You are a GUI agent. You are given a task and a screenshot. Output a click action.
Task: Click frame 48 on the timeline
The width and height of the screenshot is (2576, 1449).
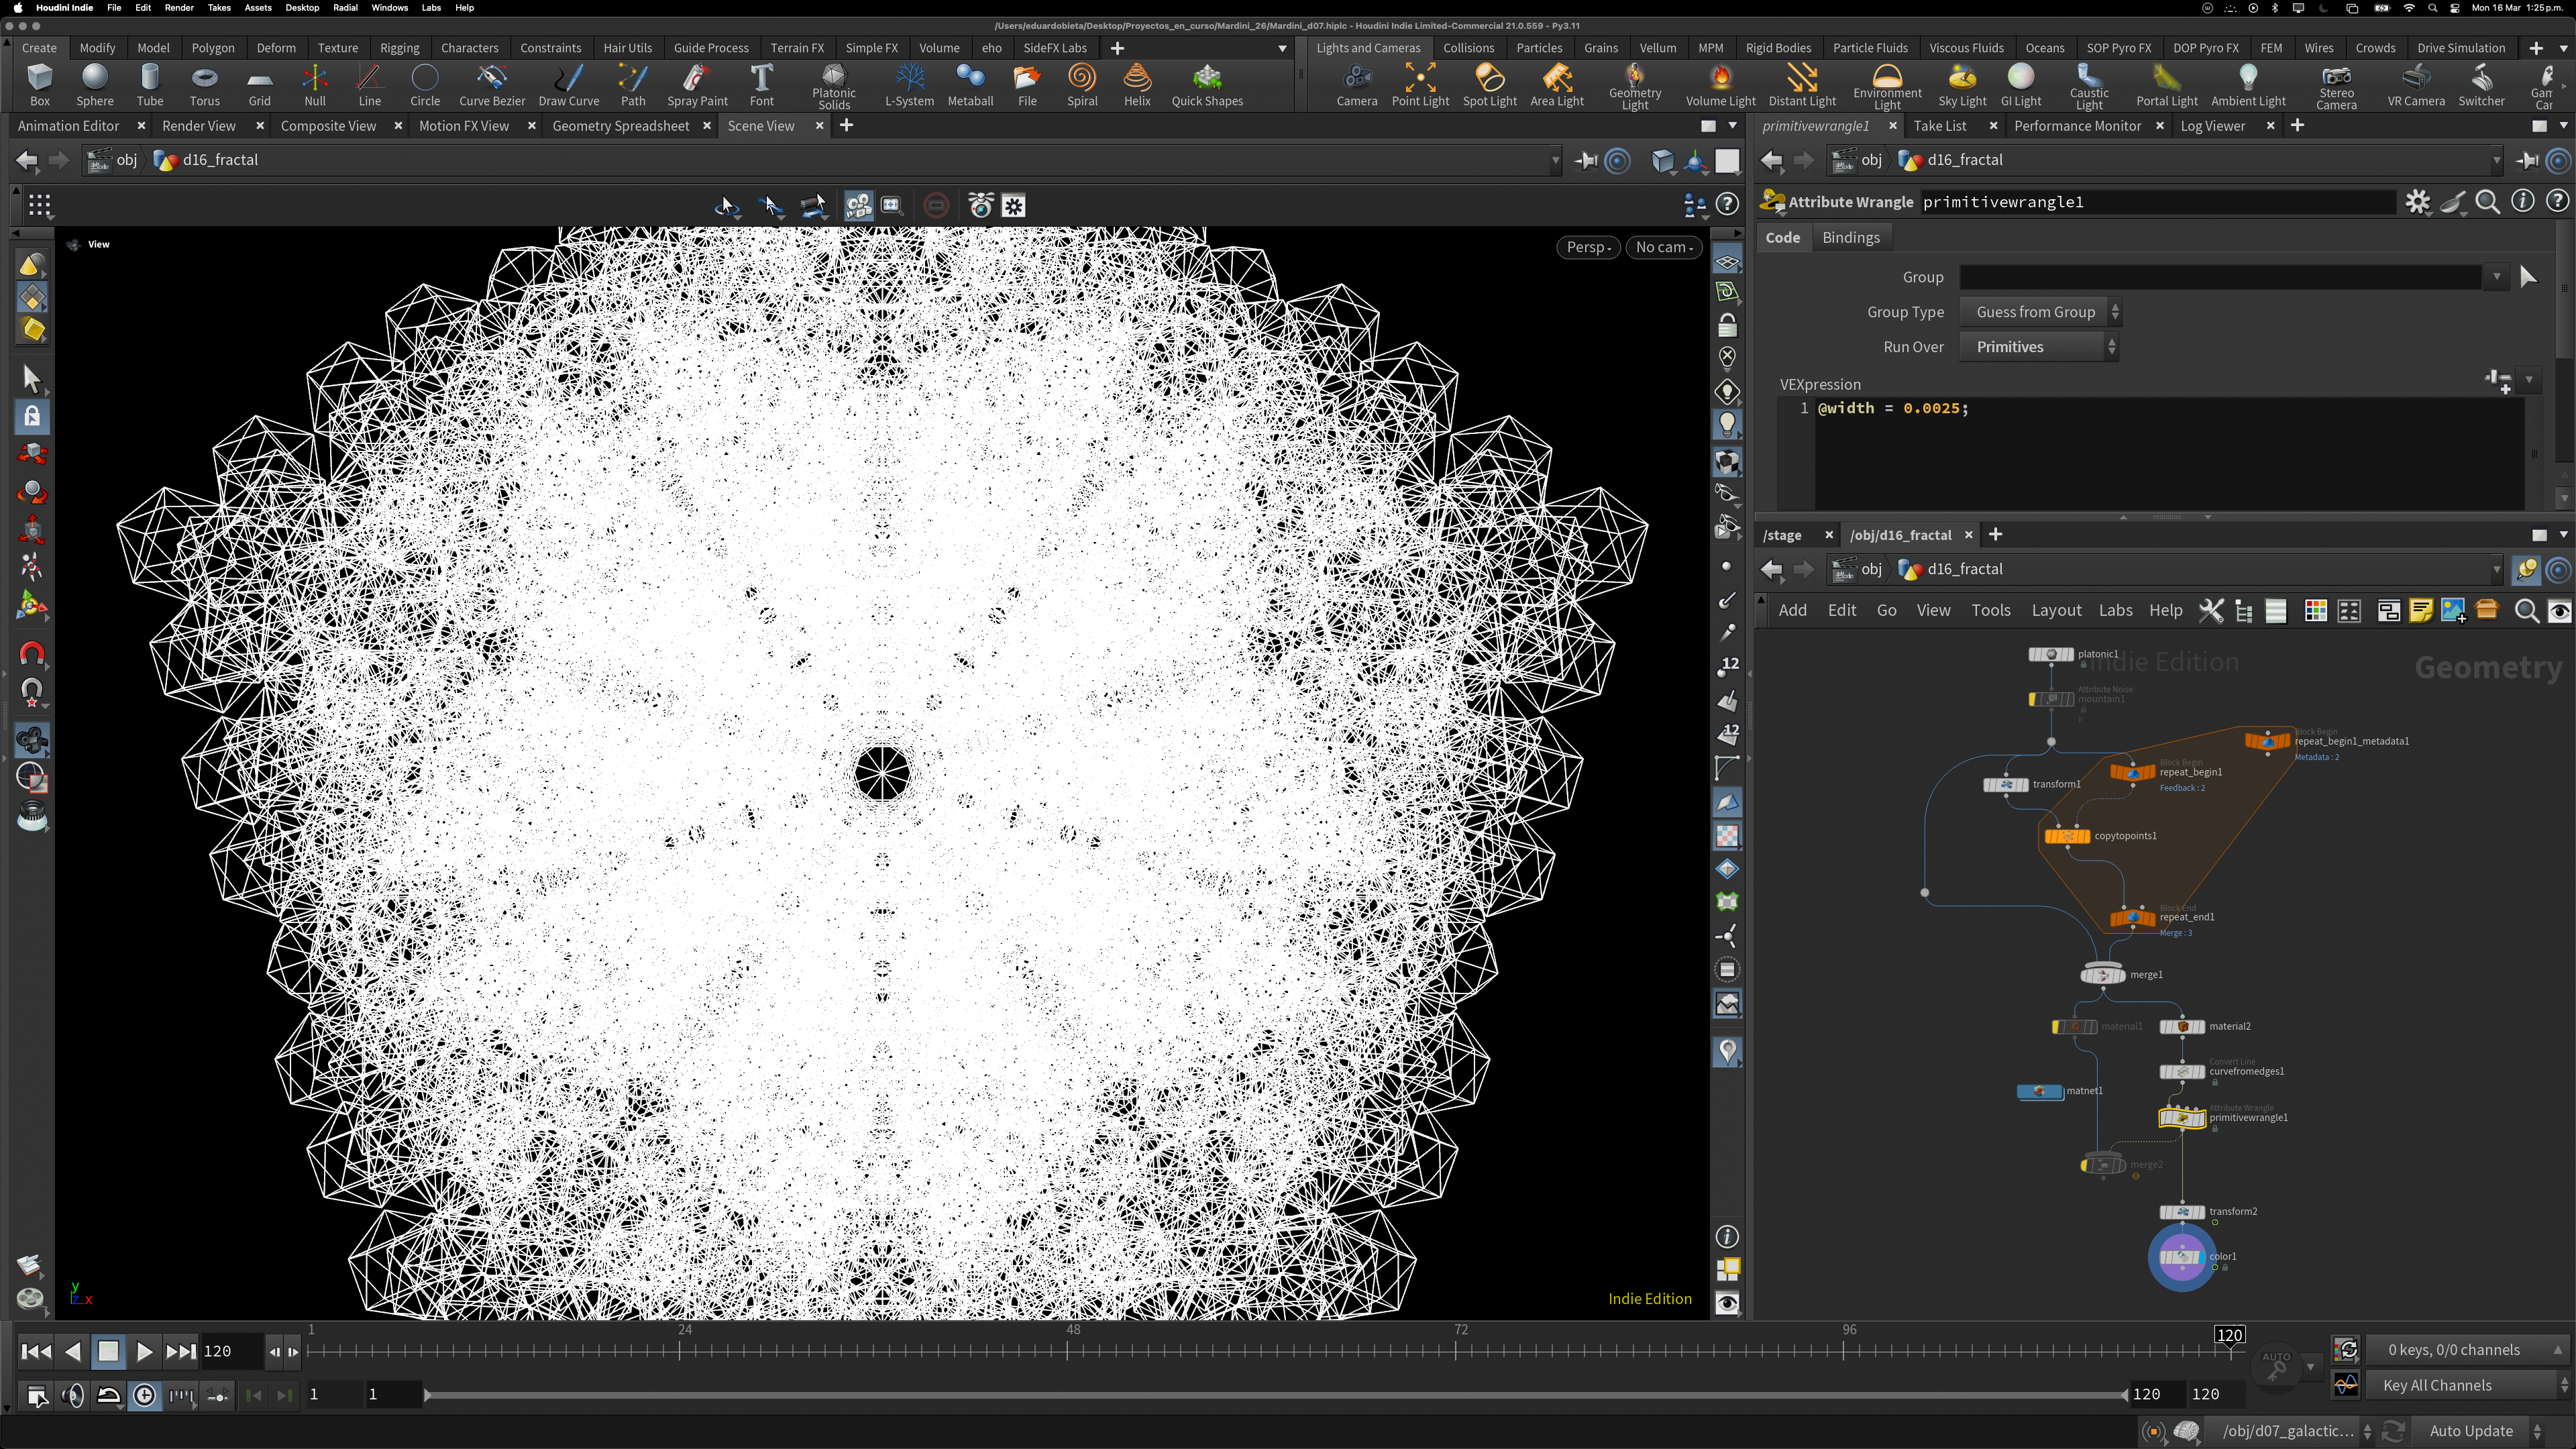point(1068,1350)
